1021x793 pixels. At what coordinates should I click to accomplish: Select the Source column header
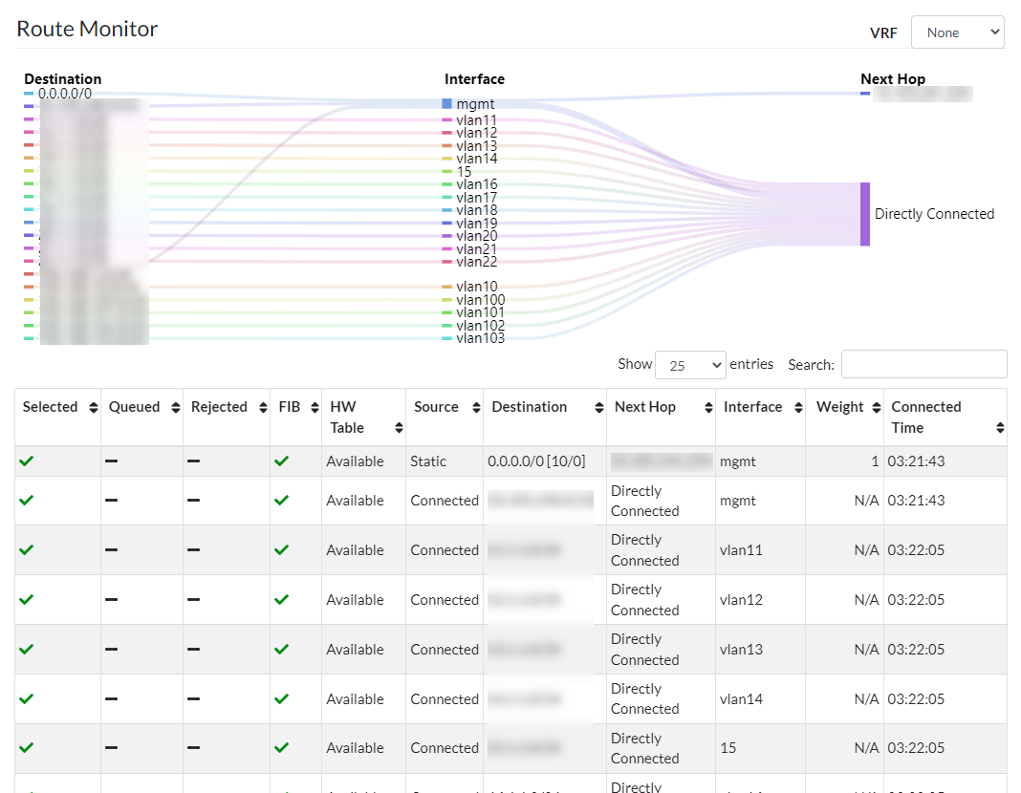pyautogui.click(x=436, y=406)
